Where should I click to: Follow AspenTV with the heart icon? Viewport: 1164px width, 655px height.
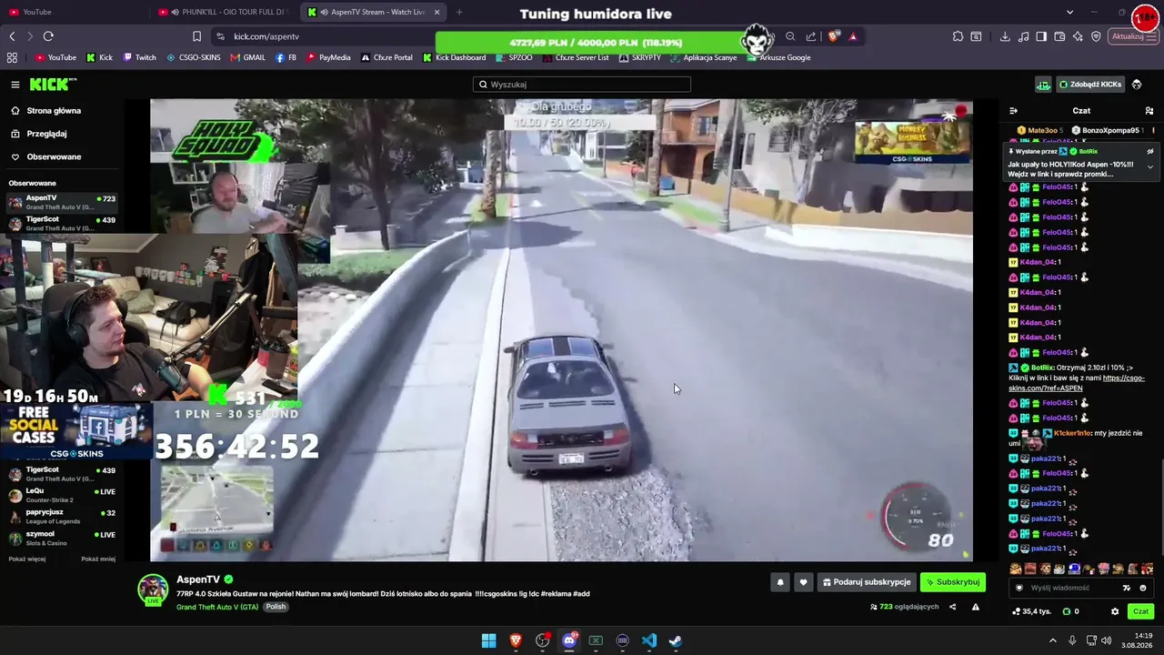coord(803,582)
